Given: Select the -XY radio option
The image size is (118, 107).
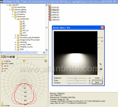Looking at the screenshot, I should 99,41.
